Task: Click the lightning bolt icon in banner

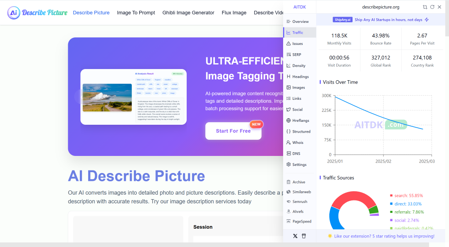Action: [427, 20]
